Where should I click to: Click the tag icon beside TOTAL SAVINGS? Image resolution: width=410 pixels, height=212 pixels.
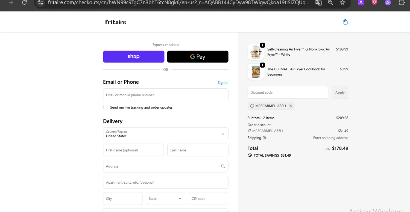coord(250,155)
